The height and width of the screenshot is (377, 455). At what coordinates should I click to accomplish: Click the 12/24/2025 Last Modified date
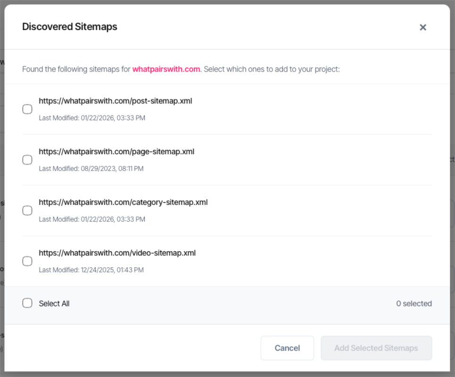pos(91,270)
